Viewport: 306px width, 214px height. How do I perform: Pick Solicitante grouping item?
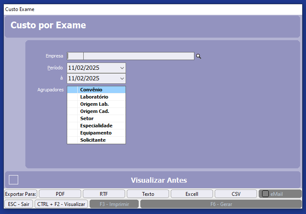[93, 140]
